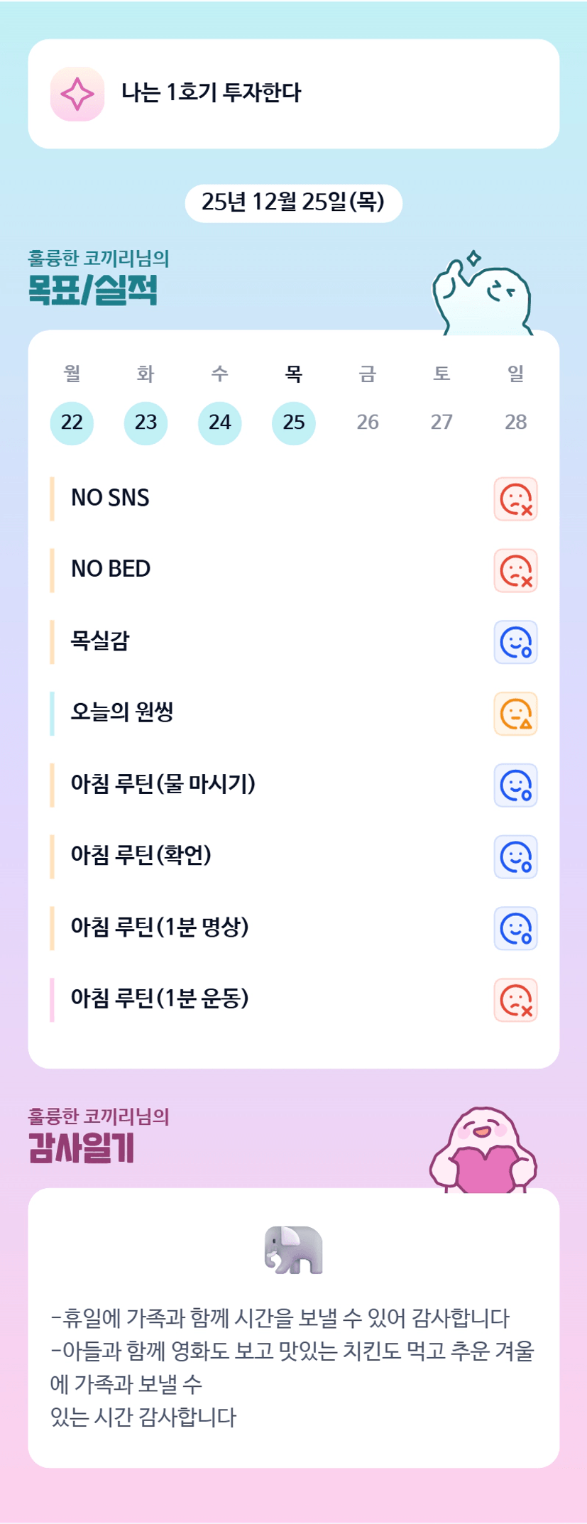The image size is (587, 1524).
Task: Click the gratitude journal entry text
Action: (x=292, y=1366)
